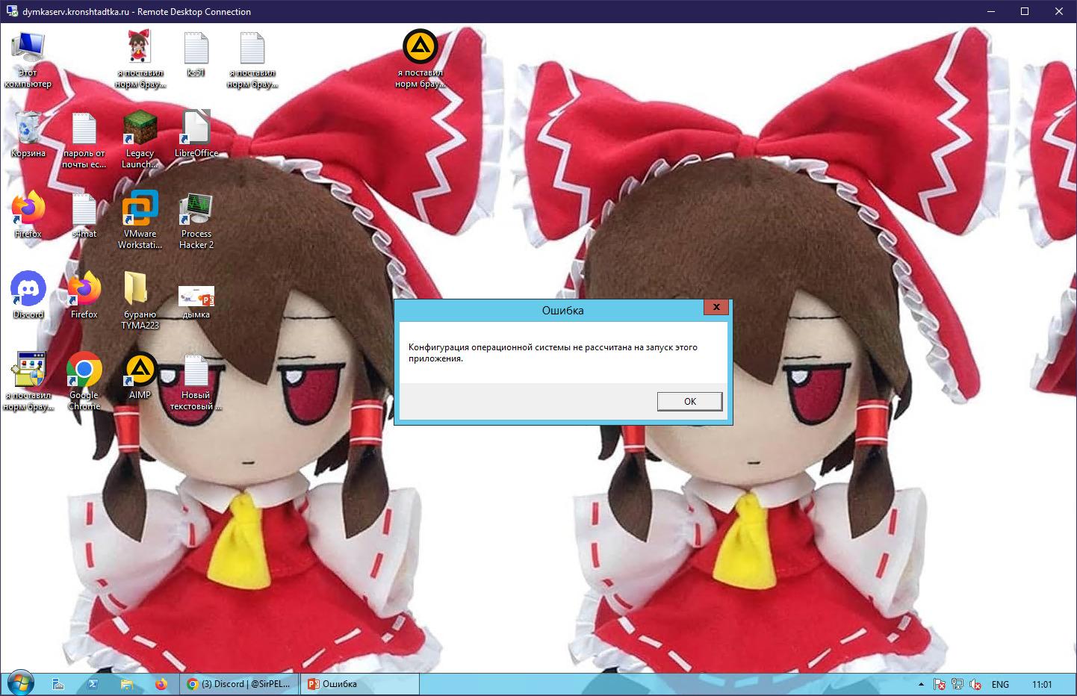Switch to the Ошибка PowerPoint taskbar item

[360, 684]
